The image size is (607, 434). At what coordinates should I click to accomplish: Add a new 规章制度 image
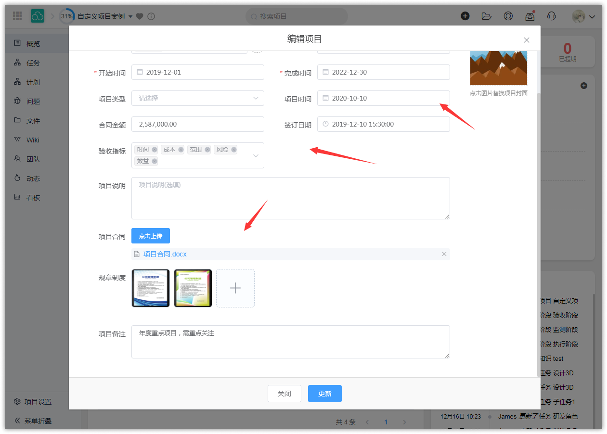tap(235, 288)
